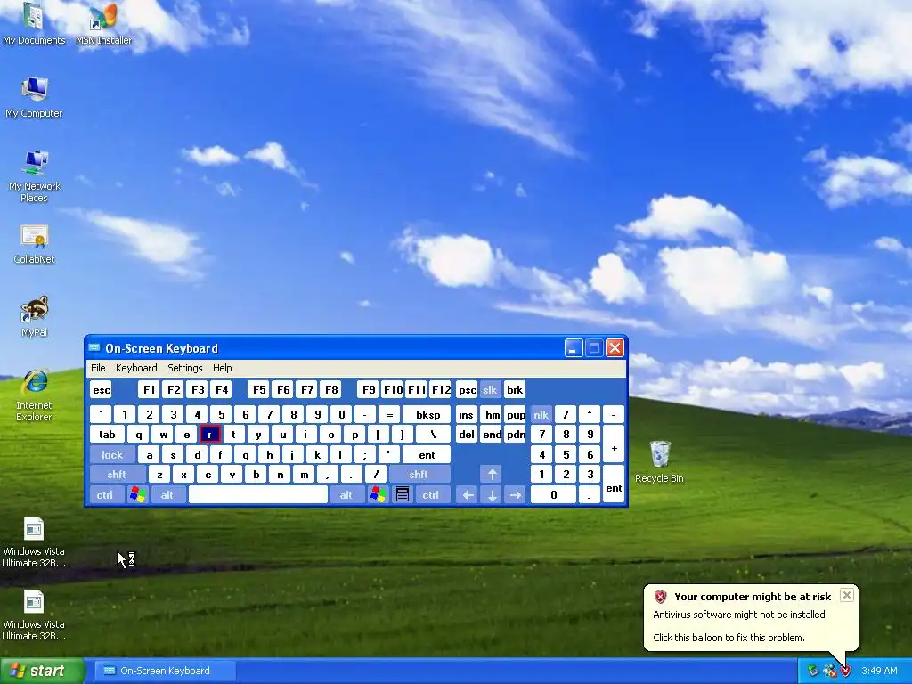Click the del key
Image resolution: width=912 pixels, height=684 pixels.
(x=467, y=435)
